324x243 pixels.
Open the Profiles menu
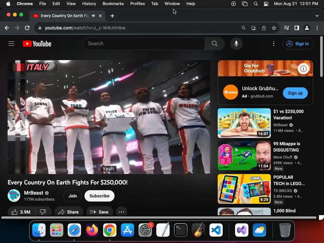point(137,4)
